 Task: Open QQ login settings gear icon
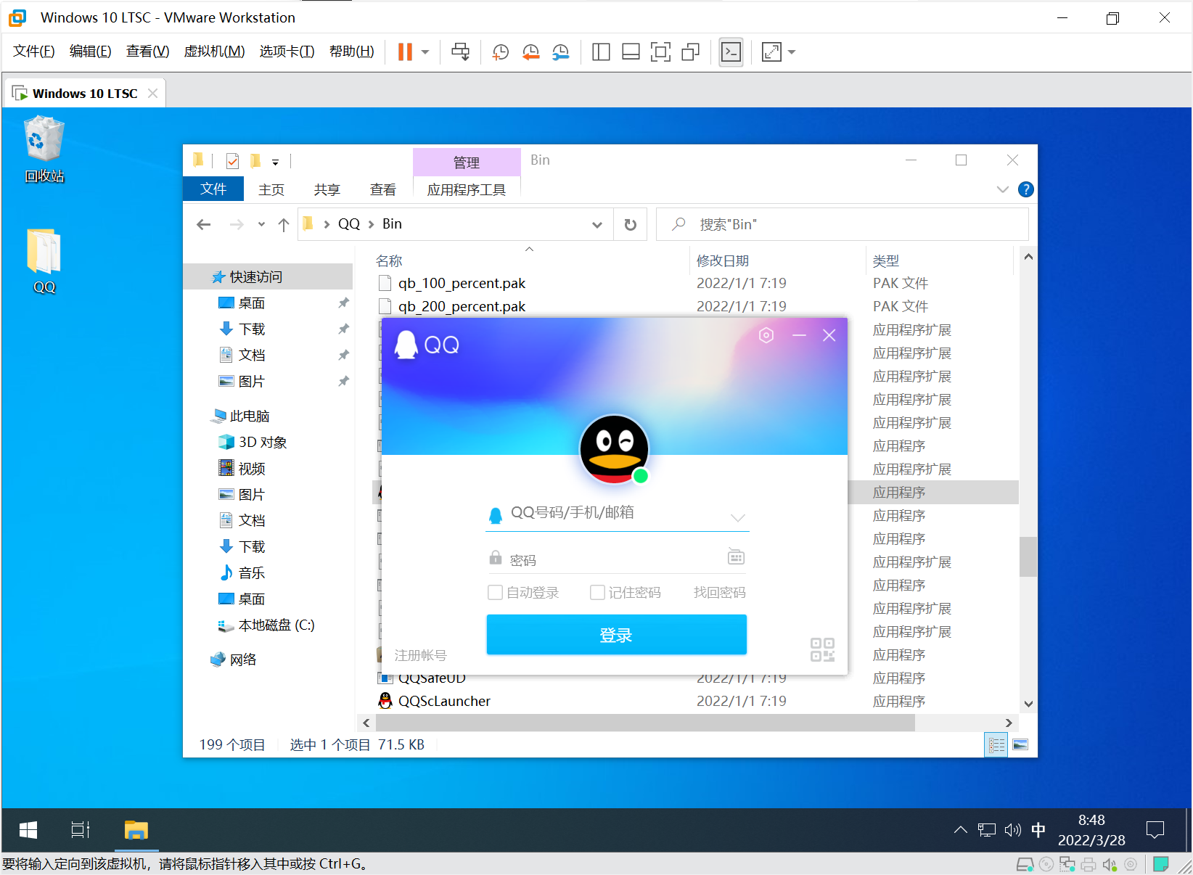pos(766,335)
